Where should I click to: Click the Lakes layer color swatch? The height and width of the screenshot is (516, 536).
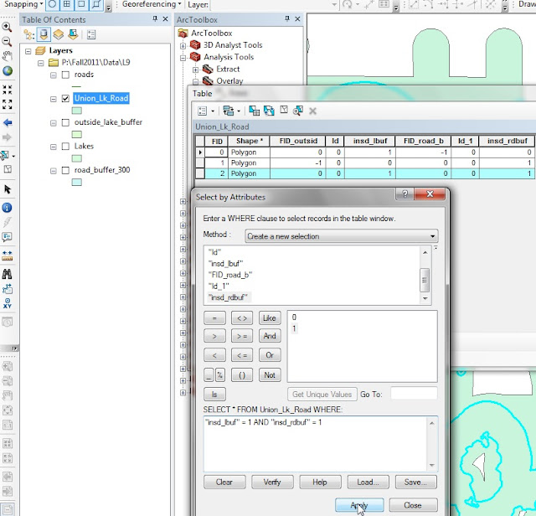(76, 158)
